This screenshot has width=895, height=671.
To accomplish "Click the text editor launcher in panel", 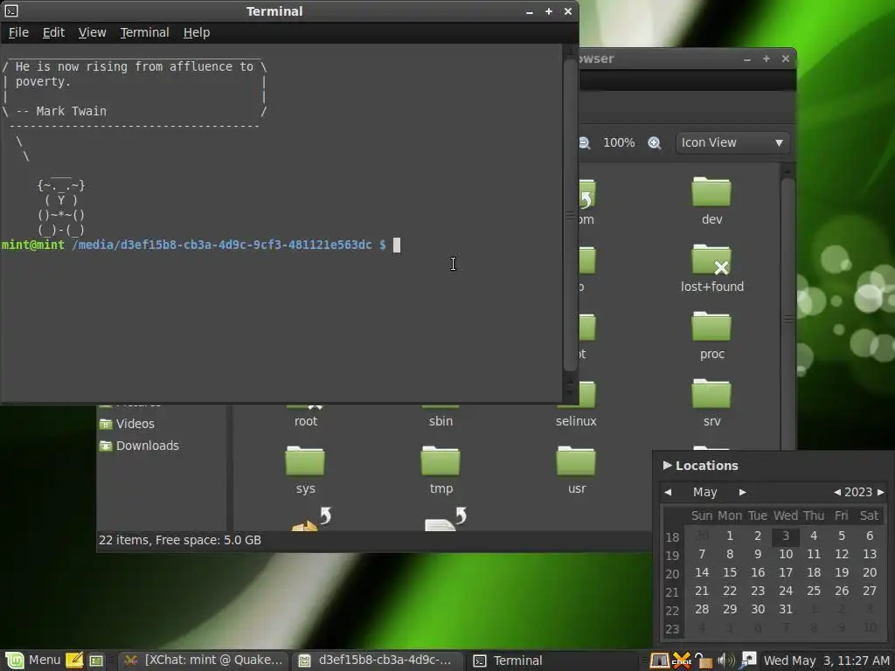I will click(x=74, y=661).
